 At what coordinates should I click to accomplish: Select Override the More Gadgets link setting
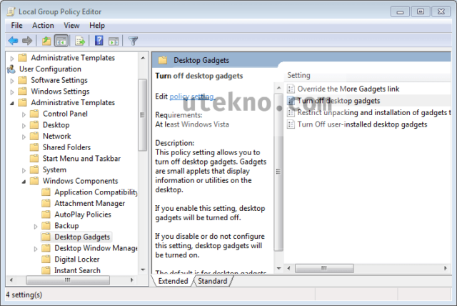click(348, 89)
